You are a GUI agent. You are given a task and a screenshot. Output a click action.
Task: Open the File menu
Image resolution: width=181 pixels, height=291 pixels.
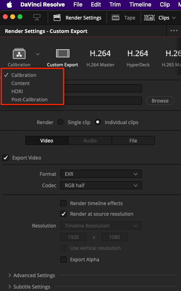(78, 4)
